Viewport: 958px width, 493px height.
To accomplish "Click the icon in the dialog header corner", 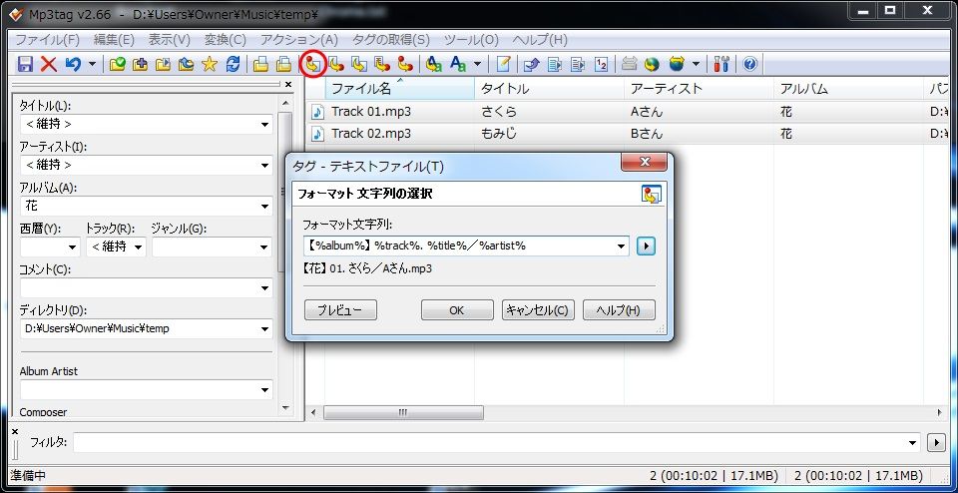I will tap(652, 195).
